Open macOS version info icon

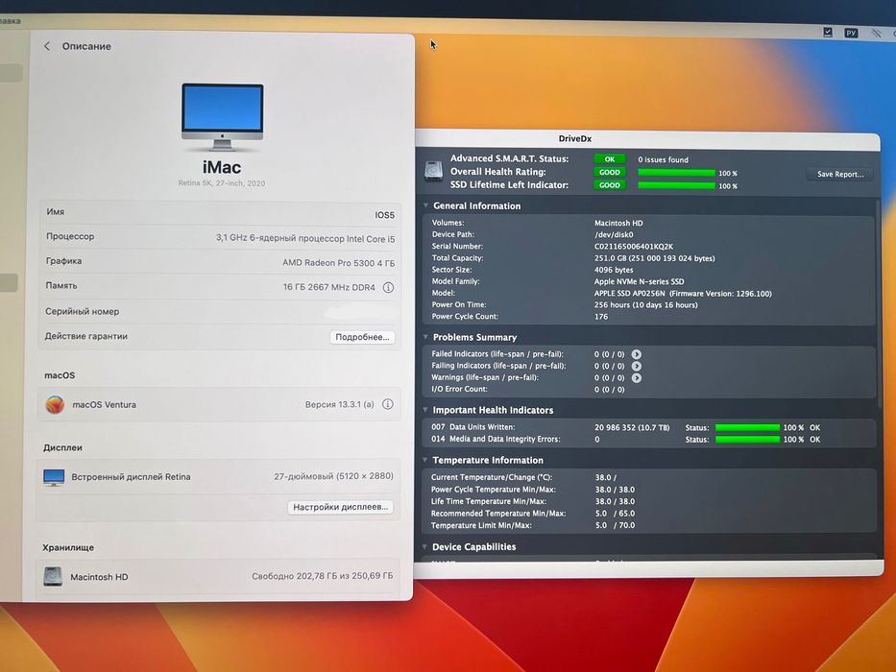point(387,404)
